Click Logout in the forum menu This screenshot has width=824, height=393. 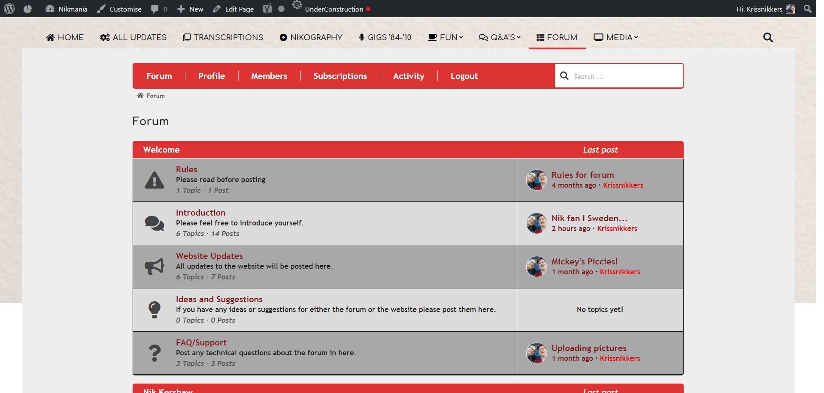click(464, 76)
